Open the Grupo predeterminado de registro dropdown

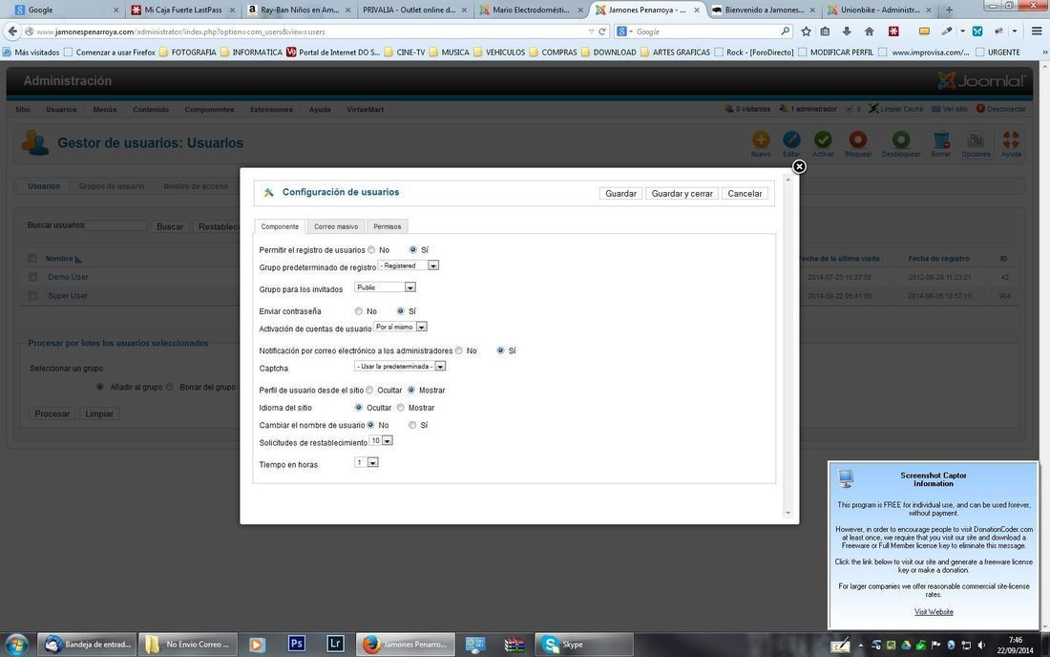409,265
